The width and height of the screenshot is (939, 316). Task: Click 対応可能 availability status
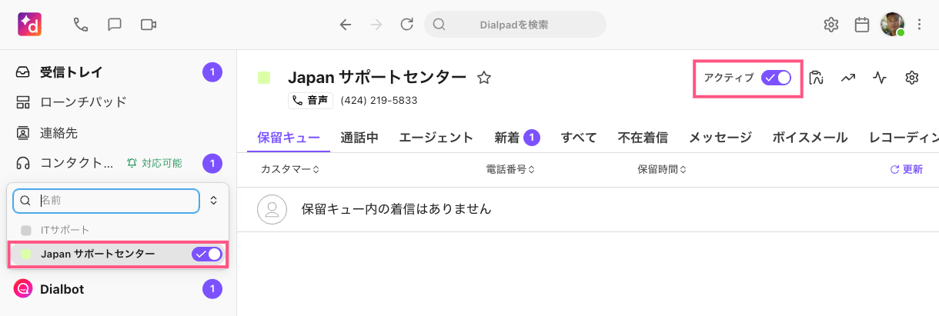pyautogui.click(x=155, y=163)
